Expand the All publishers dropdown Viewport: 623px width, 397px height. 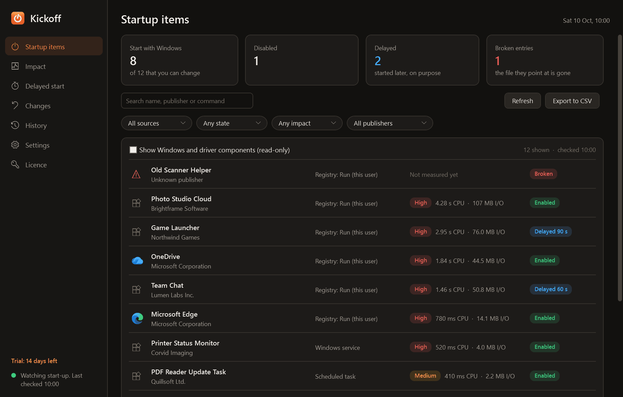pos(390,123)
